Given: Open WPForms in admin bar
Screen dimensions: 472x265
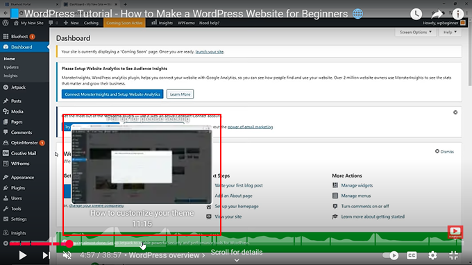Looking at the screenshot, I should click(186, 23).
